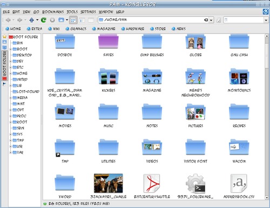Image resolution: width=270 pixels, height=208 pixels.
Task: Switch to detailed list view mode
Action: (x=82, y=20)
